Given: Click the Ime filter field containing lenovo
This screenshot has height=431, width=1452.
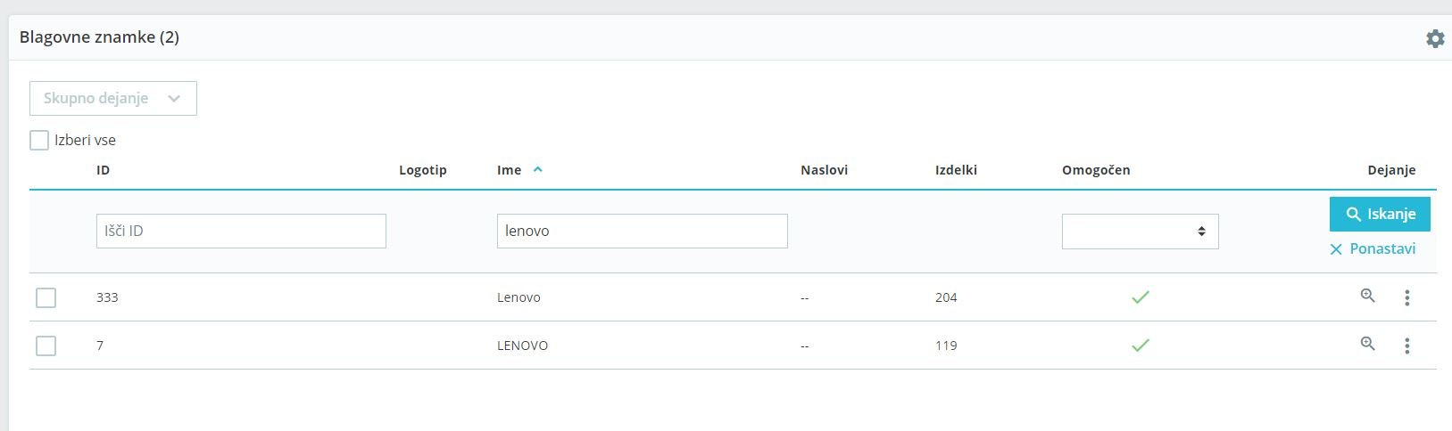Looking at the screenshot, I should (643, 231).
